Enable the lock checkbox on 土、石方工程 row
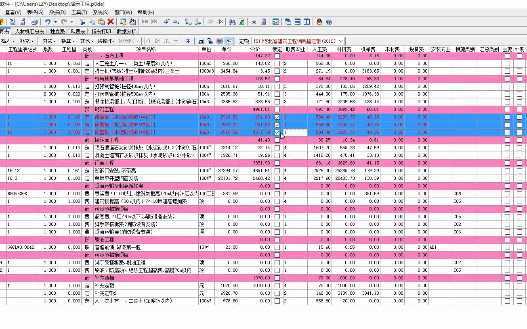 277,55
